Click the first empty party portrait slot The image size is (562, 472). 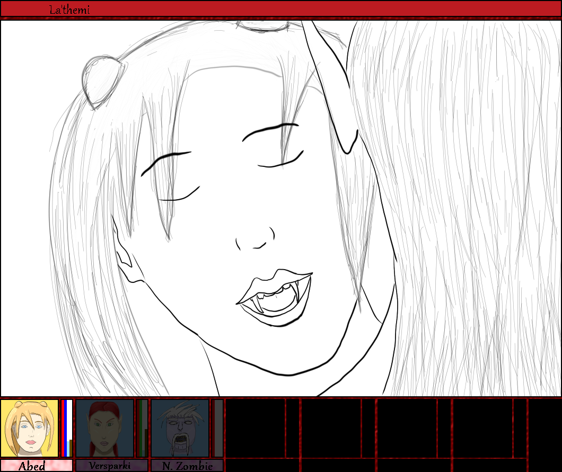(x=256, y=428)
